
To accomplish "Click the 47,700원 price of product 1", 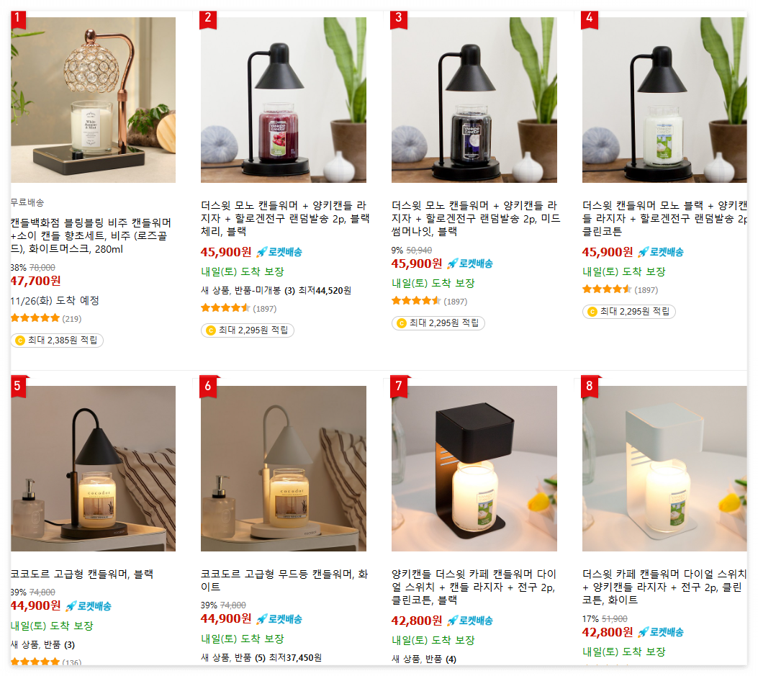I will point(36,281).
